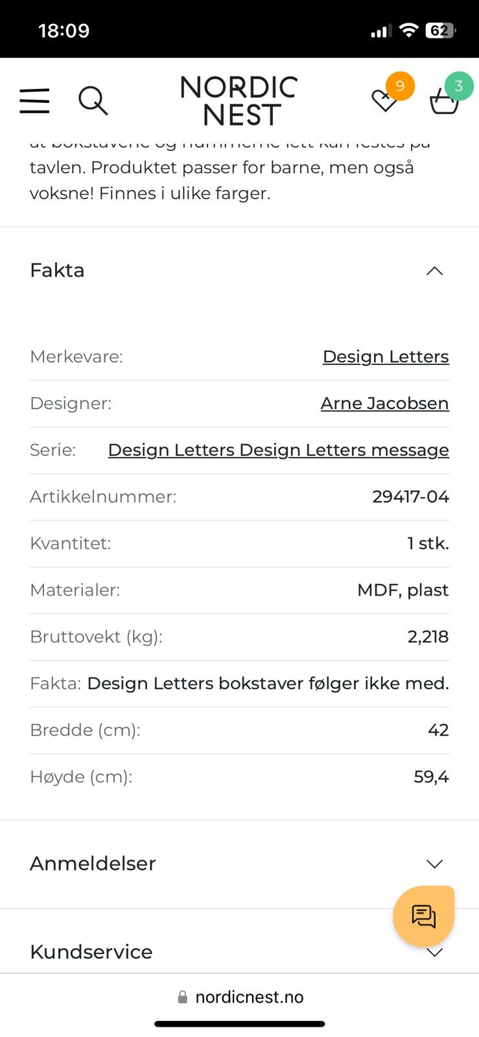479x1037 pixels.
Task: Tap the Nordic Nest logo
Action: 239,101
